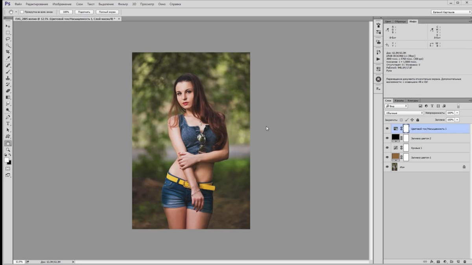Select the Zoom tool in toolbox
The image size is (472, 265).
coord(8,150)
